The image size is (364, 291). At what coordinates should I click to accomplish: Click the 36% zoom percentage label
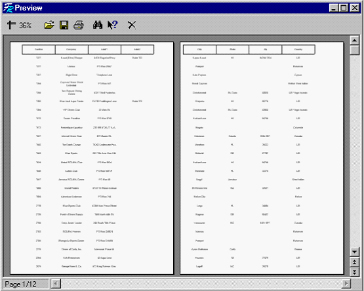click(25, 25)
